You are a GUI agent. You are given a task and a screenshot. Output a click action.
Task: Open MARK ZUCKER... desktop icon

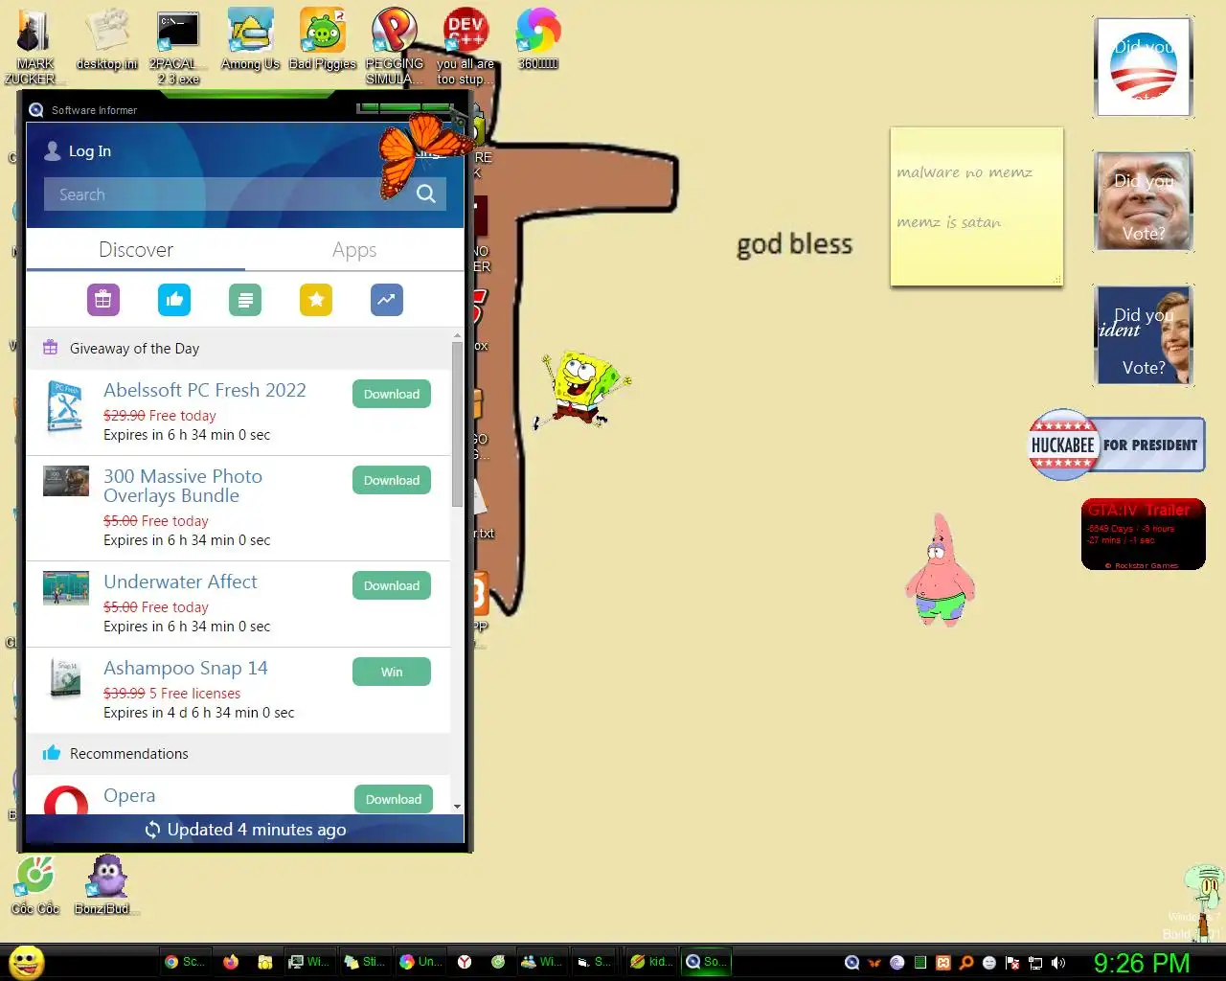click(34, 45)
